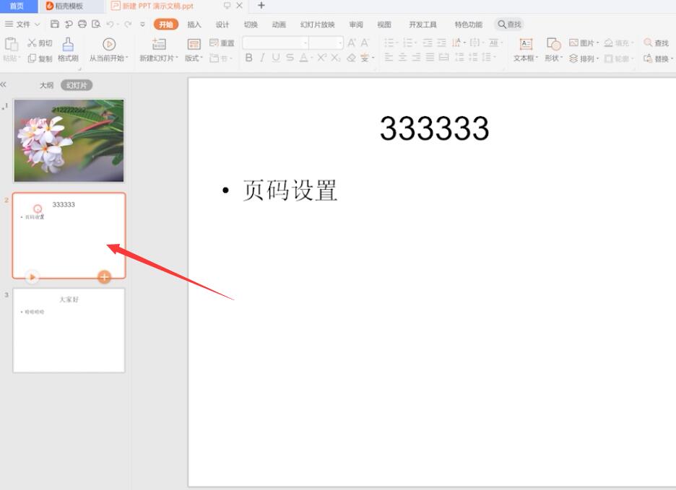The height and width of the screenshot is (490, 676).
Task: Click the Text Box (文本框) icon
Action: [526, 44]
